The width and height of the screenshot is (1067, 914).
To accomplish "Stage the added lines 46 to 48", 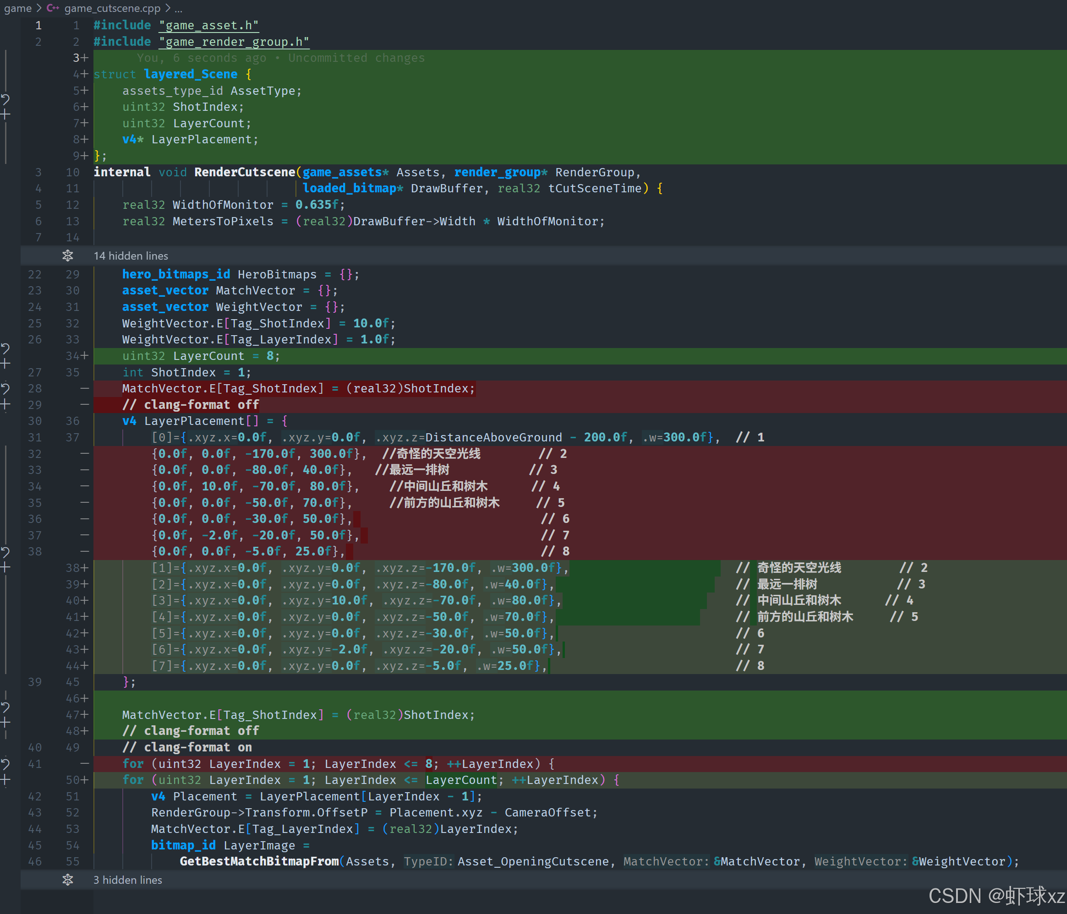I will click(x=5, y=723).
